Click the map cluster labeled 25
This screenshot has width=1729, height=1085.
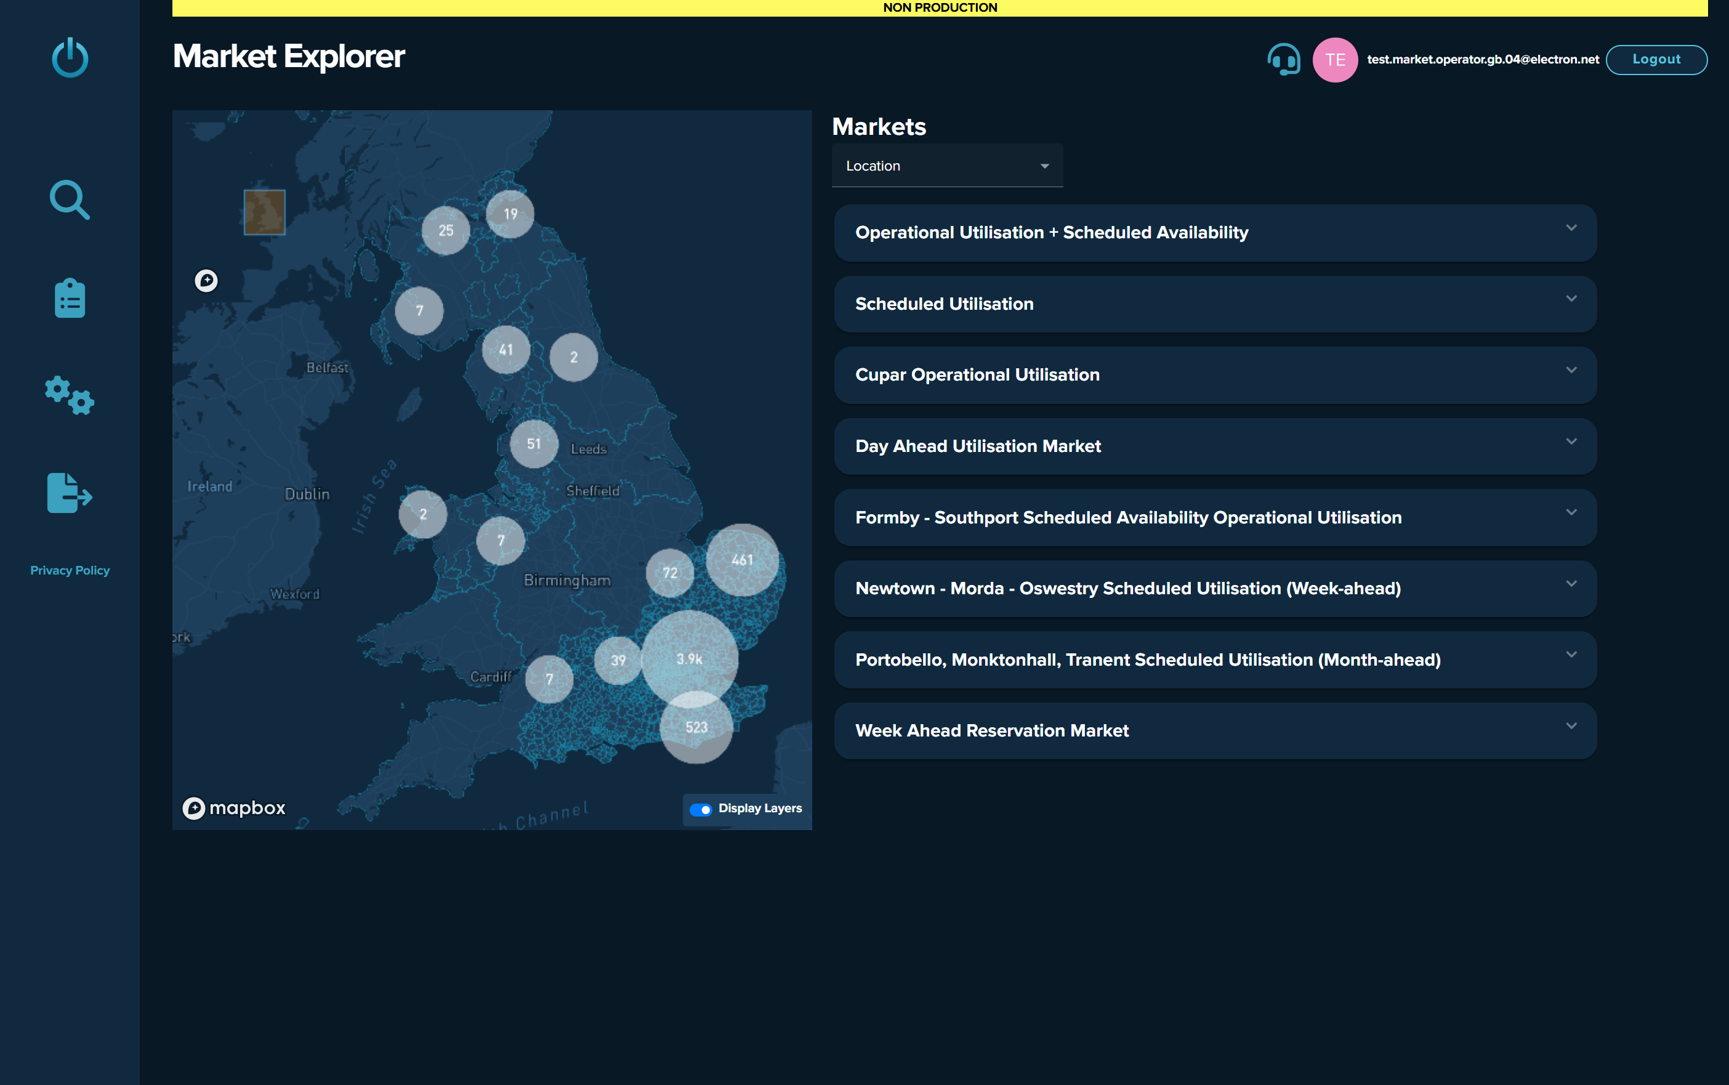pyautogui.click(x=446, y=230)
